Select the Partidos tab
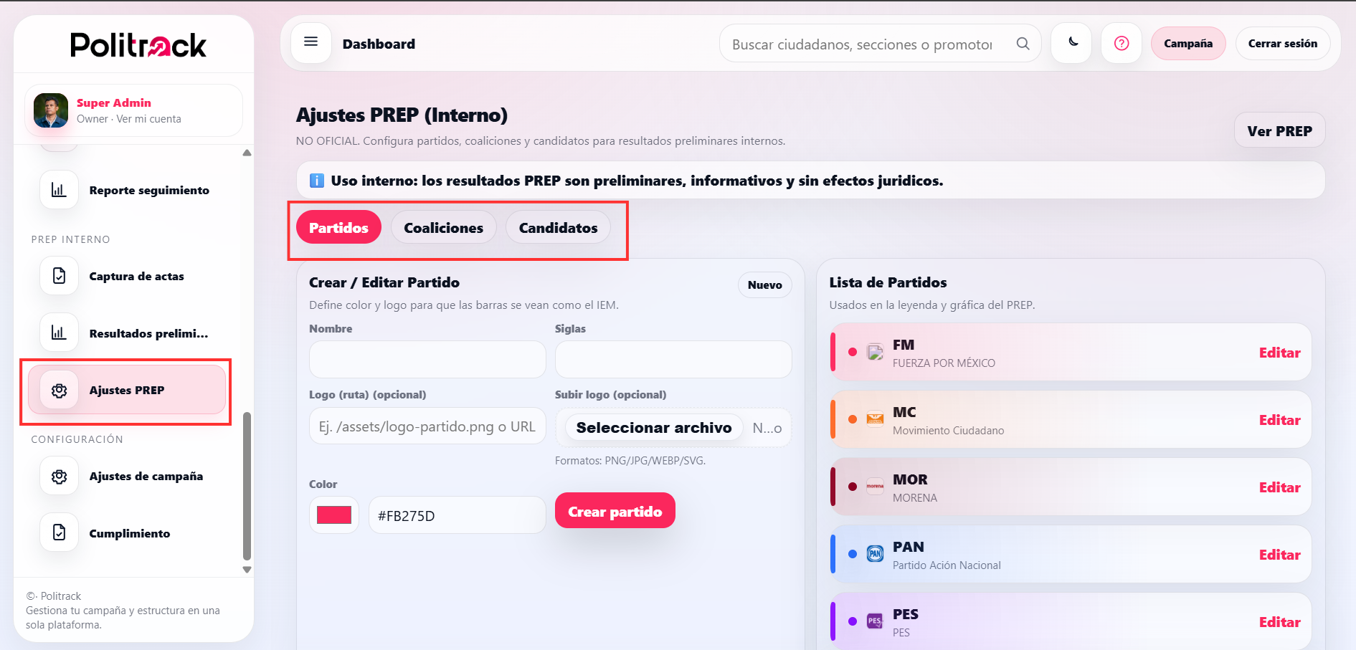 point(338,226)
